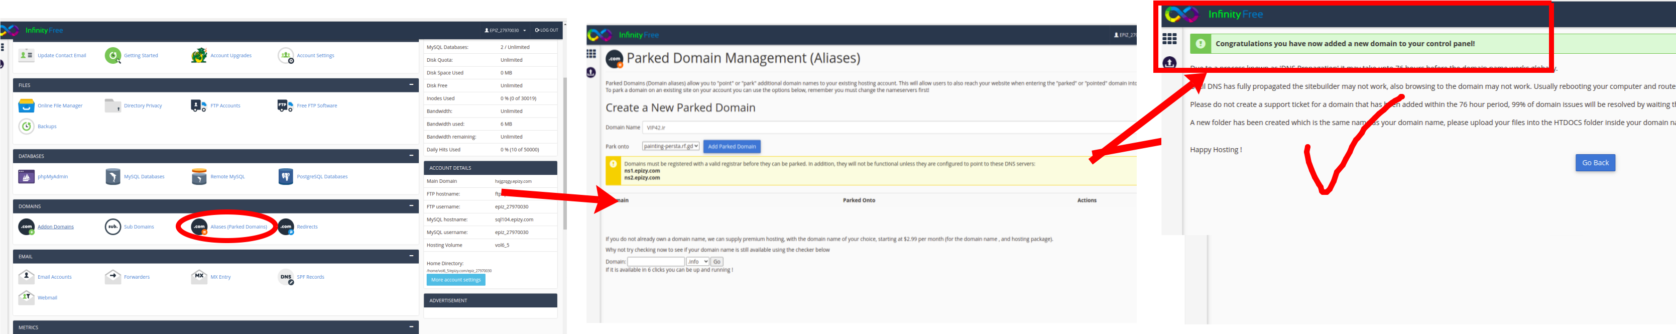Select the ns2.epizy.com nameserver text
The height and width of the screenshot is (334, 1676).
point(642,178)
